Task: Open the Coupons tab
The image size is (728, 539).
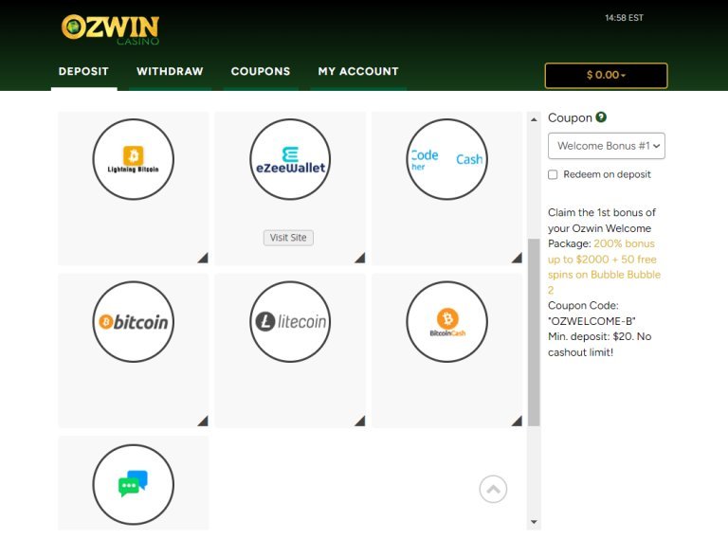Action: [261, 71]
